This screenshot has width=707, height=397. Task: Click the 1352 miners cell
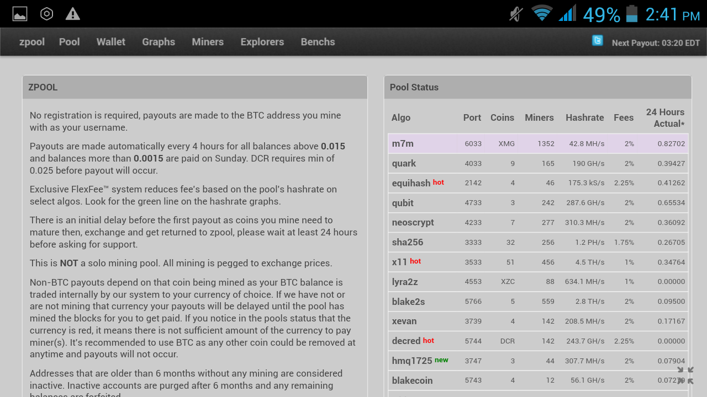[546, 143]
